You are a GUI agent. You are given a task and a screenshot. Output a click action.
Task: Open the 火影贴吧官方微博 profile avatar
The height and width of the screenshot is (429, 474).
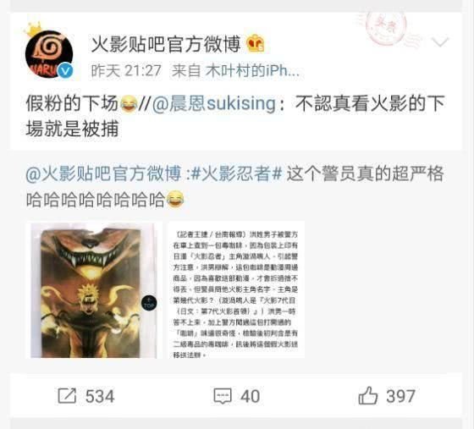click(49, 55)
